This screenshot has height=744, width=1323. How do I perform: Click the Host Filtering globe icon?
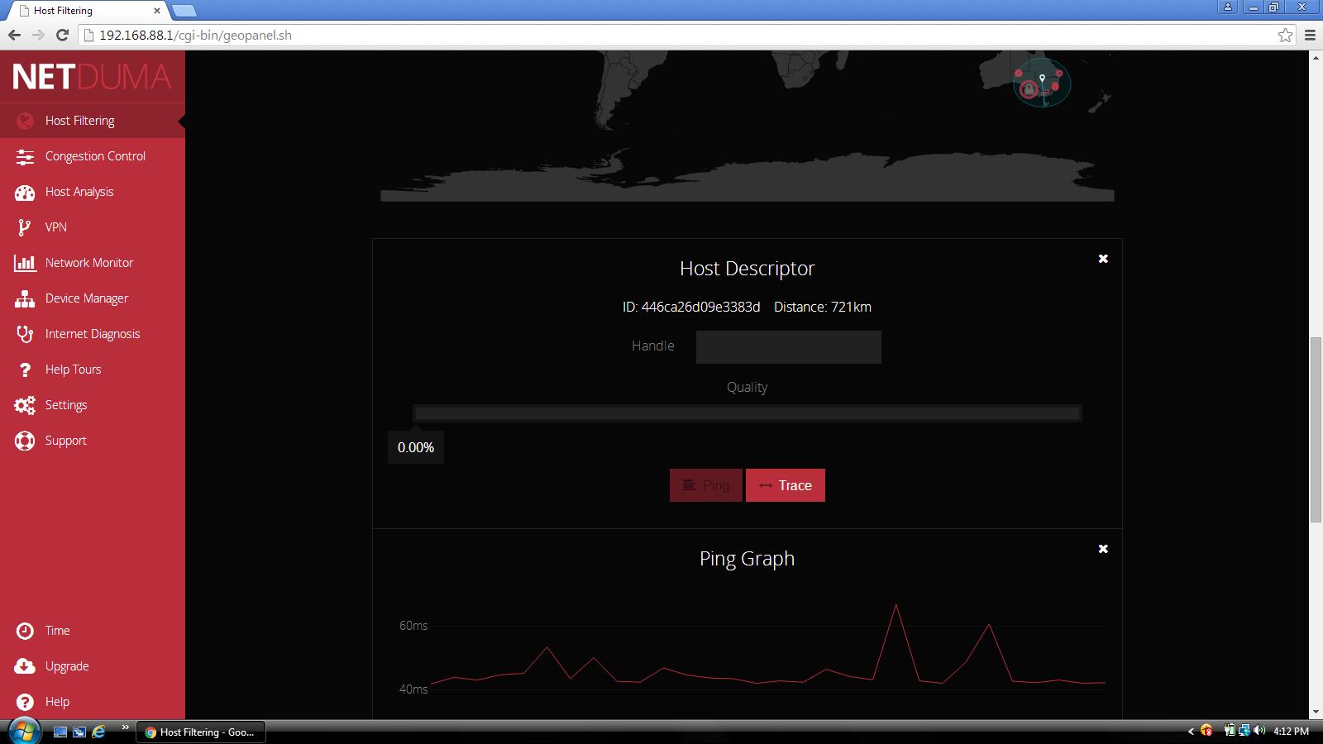point(25,121)
